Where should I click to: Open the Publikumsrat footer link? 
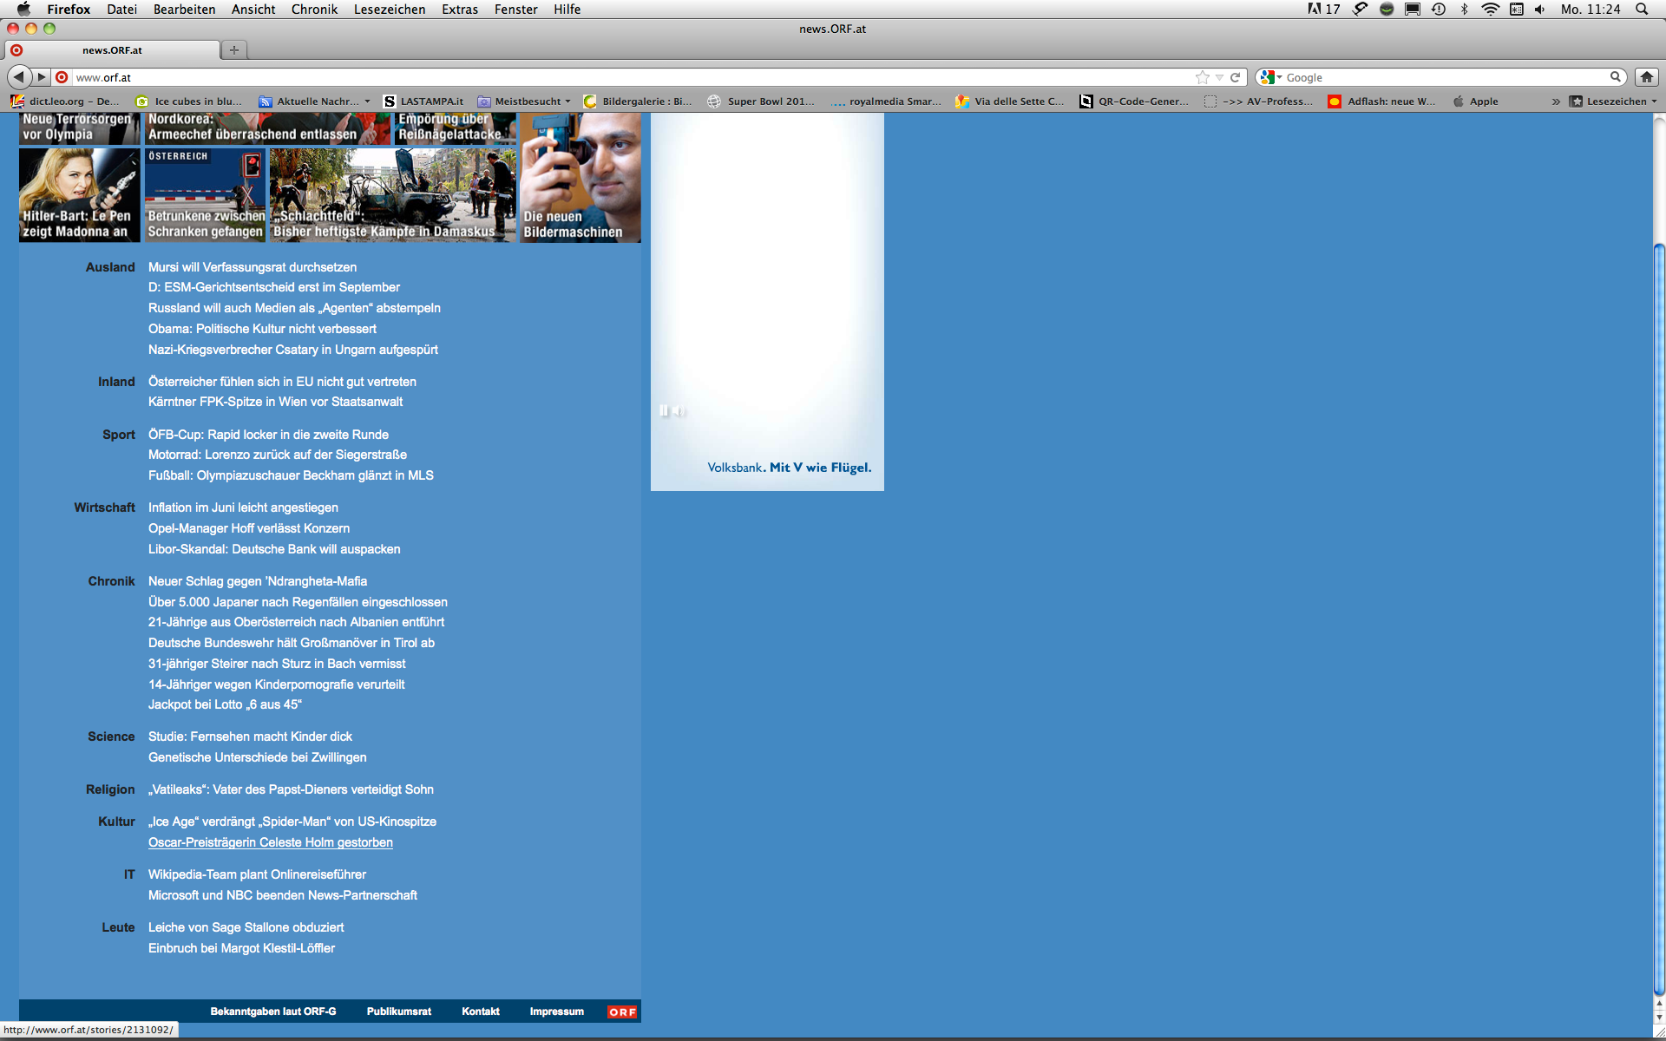pos(399,1012)
